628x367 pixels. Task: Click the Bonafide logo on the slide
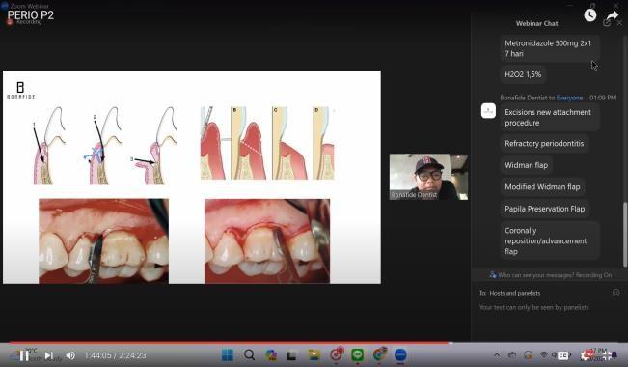tap(20, 90)
